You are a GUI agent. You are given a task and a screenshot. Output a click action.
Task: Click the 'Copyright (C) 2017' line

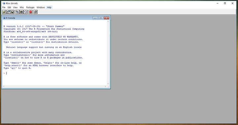(x=44, y=29)
